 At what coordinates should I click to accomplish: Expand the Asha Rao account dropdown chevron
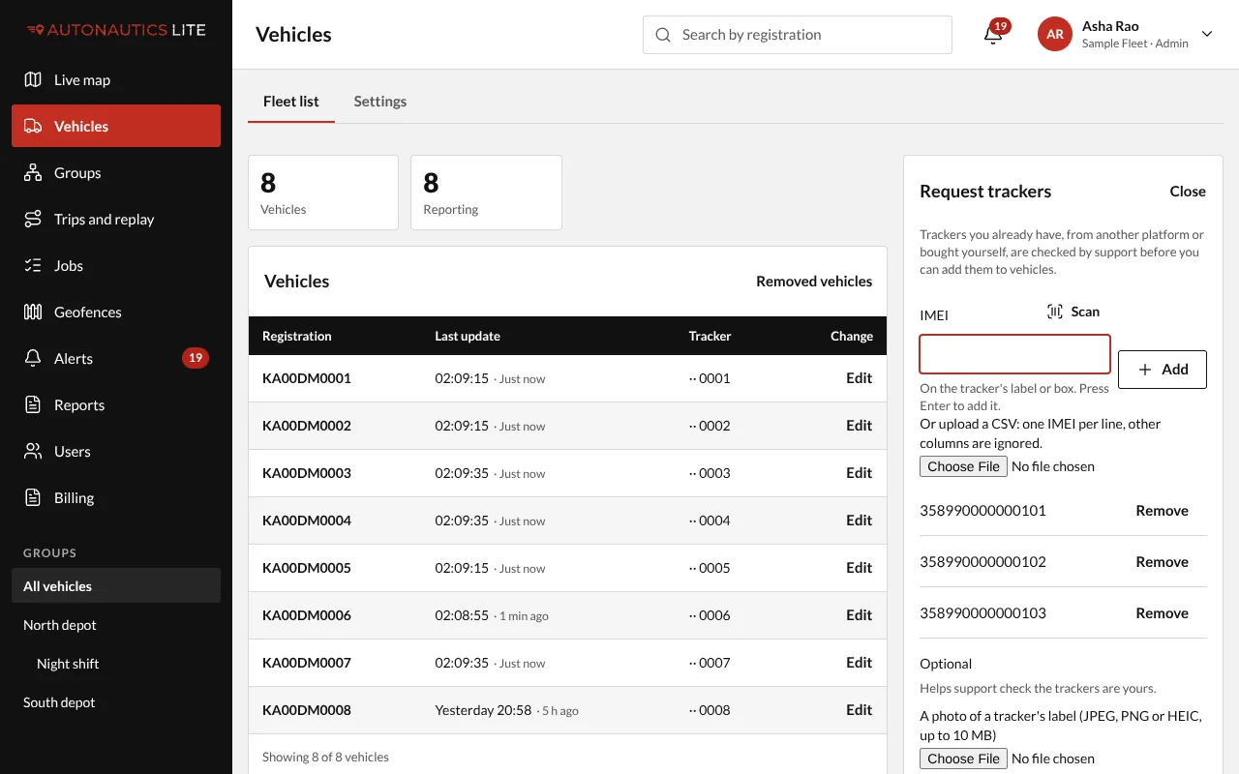1207,34
